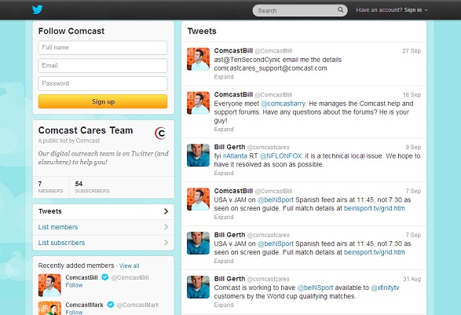Open the List members tab
This screenshot has height=315, width=461.
tap(103, 227)
